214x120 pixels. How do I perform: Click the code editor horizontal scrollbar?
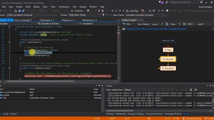coord(41,81)
